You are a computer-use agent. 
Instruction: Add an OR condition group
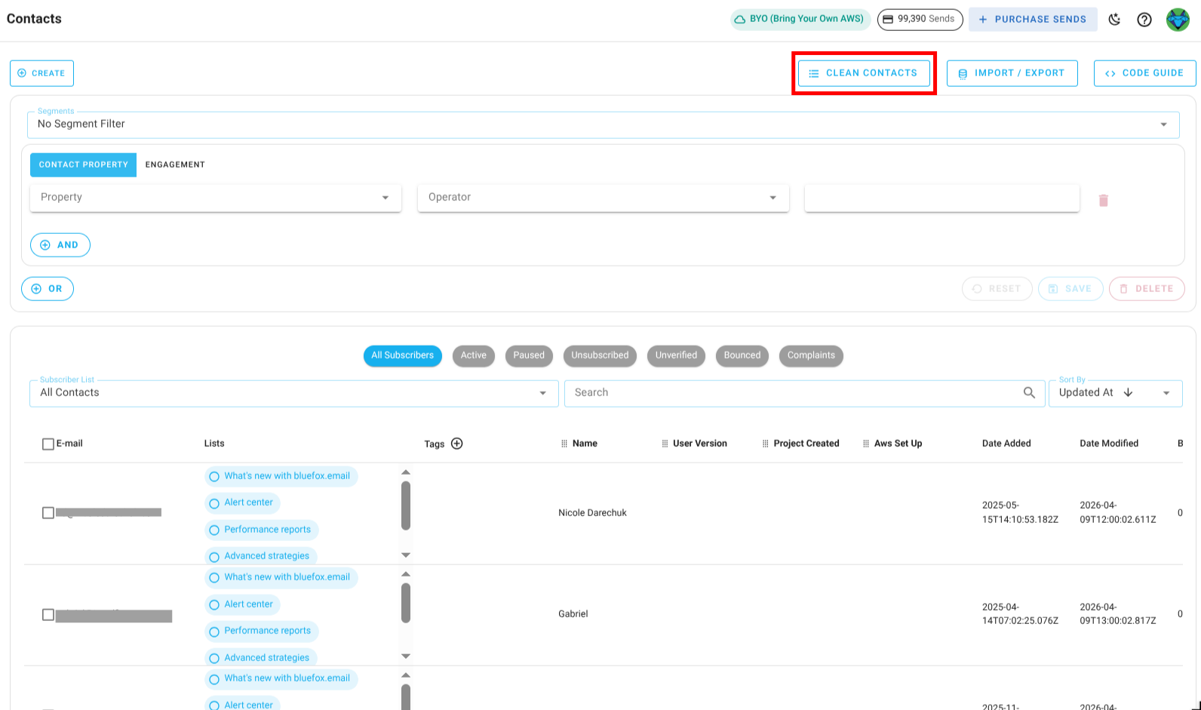(x=48, y=289)
